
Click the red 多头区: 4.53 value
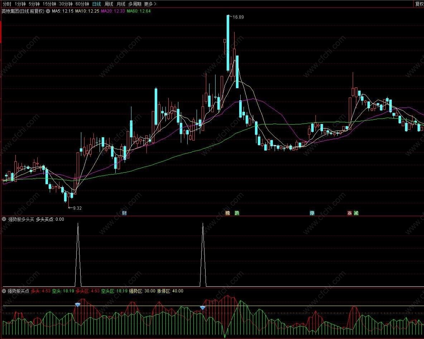click(88, 291)
